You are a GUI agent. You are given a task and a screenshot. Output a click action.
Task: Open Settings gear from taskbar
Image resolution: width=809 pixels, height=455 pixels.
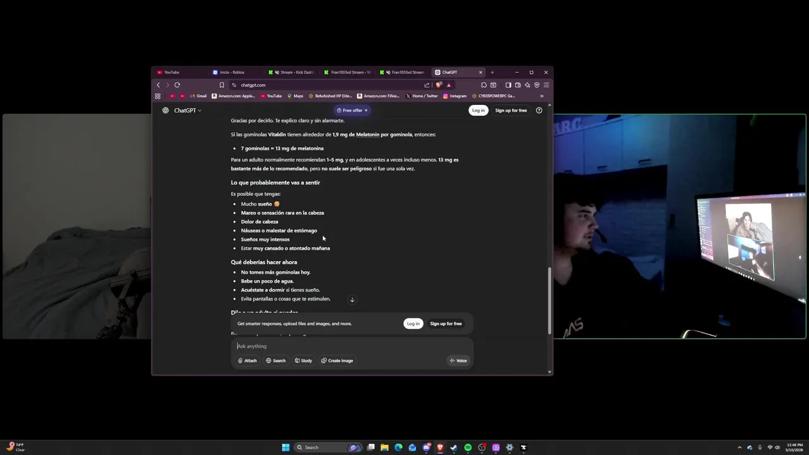(x=509, y=447)
